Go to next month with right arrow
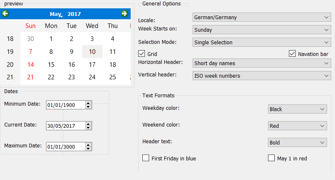Image resolution: width=335 pixels, height=180 pixels. point(124,14)
